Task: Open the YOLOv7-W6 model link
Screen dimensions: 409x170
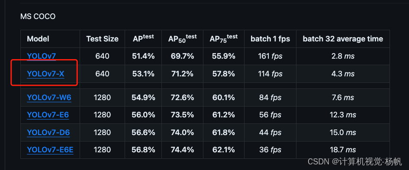Action: (49, 98)
